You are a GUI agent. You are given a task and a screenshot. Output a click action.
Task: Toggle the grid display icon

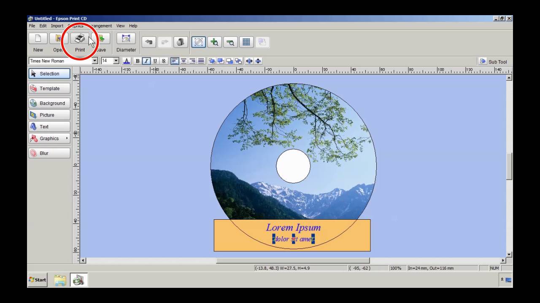click(246, 42)
